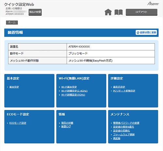Open the 設定値の初期化 link
Image resolution: width=163 pixels, height=151 pixels.
point(122,131)
